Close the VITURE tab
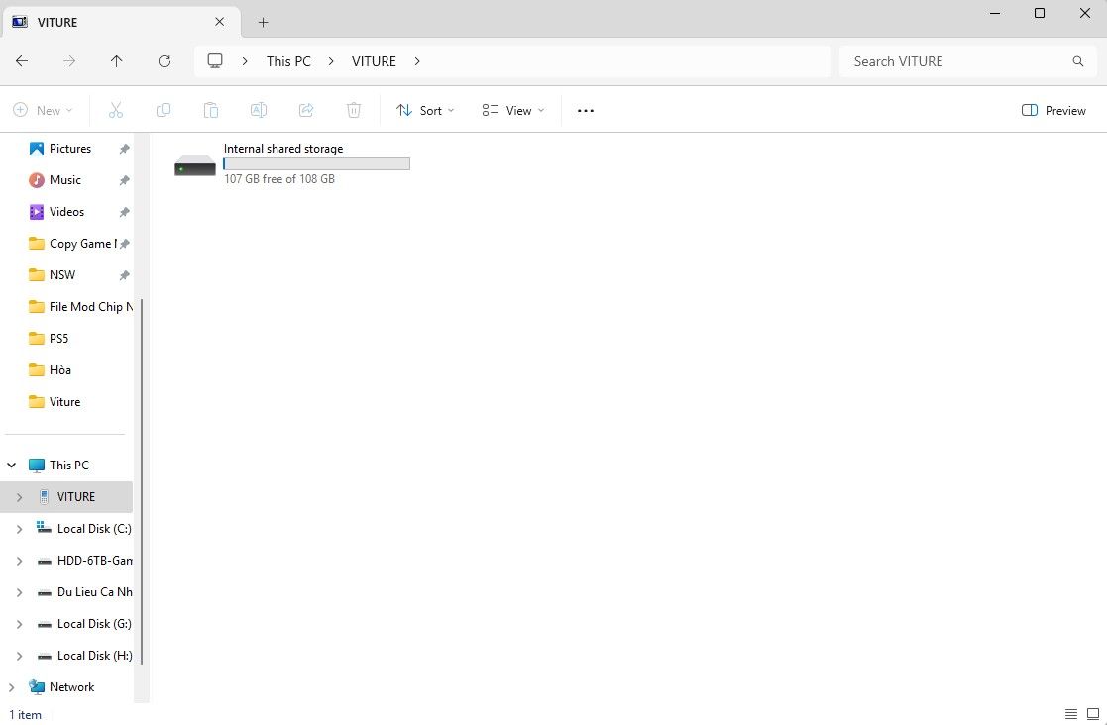1107x725 pixels. [x=220, y=22]
